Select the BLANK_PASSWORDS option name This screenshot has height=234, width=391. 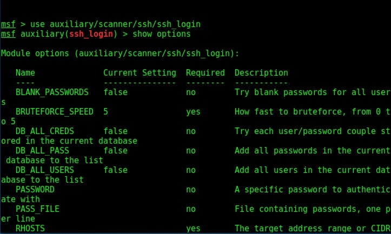pos(52,92)
